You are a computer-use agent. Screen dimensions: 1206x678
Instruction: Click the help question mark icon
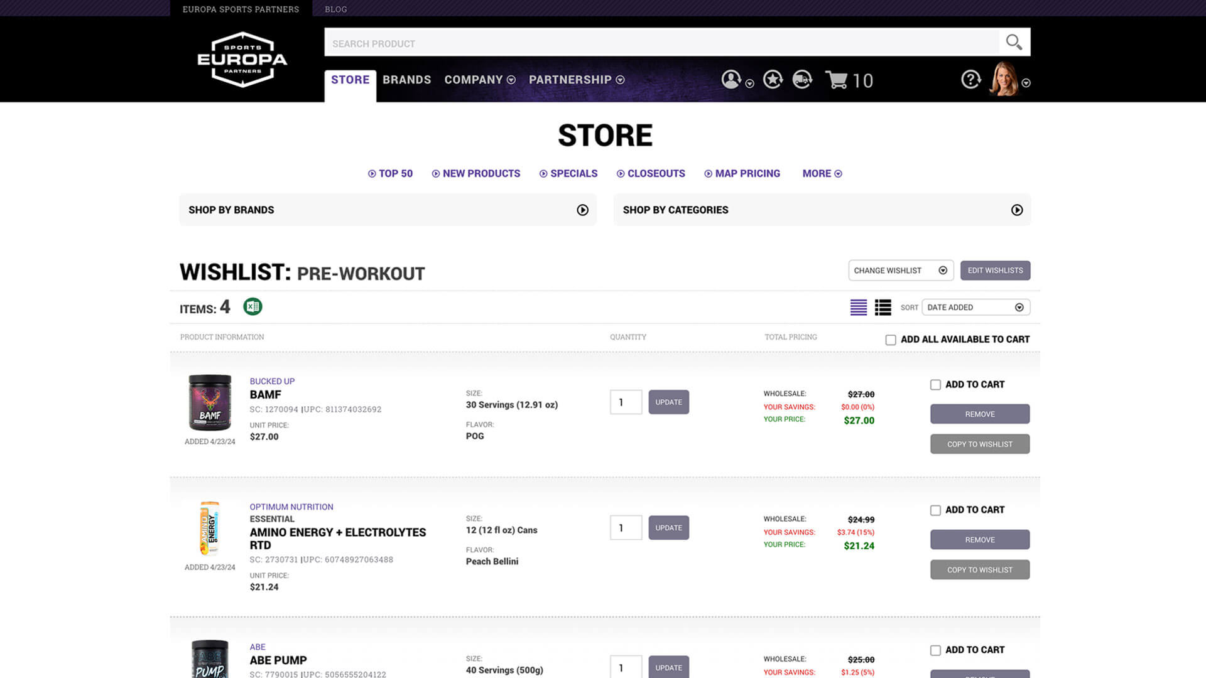point(970,80)
